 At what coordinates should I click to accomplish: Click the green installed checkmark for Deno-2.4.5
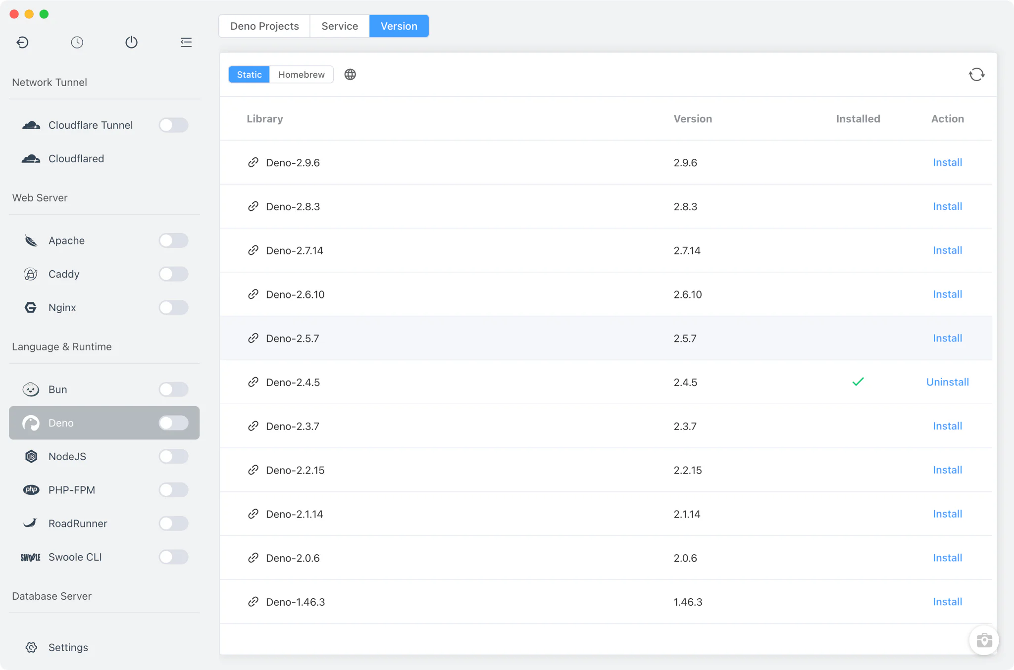coord(858,382)
